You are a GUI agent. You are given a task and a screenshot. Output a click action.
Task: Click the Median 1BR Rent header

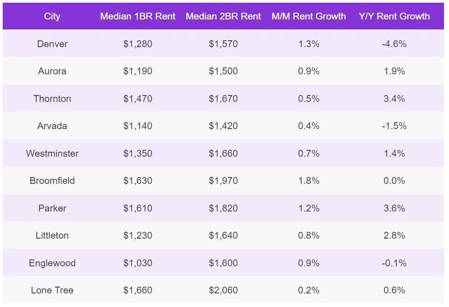138,16
